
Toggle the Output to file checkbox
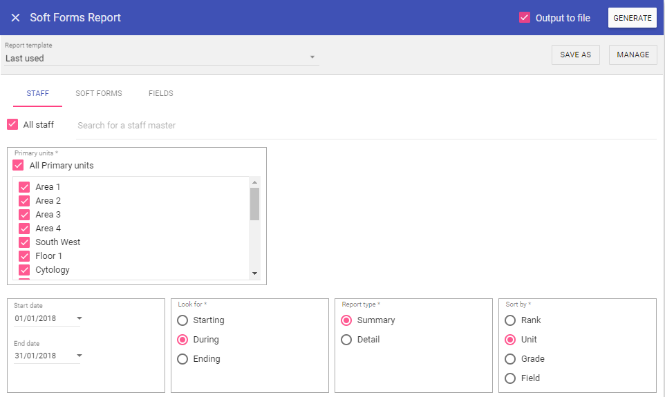[525, 18]
